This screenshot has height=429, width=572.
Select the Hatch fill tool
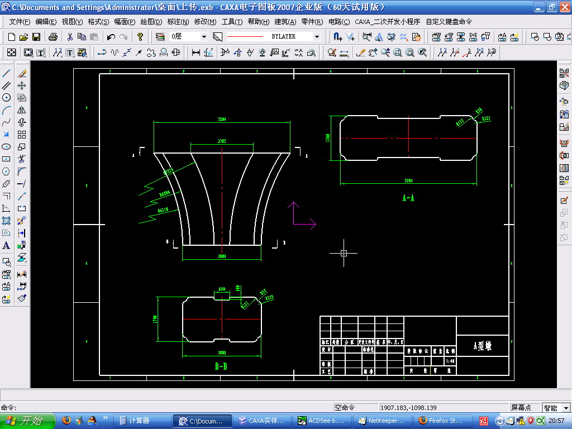tap(6, 221)
